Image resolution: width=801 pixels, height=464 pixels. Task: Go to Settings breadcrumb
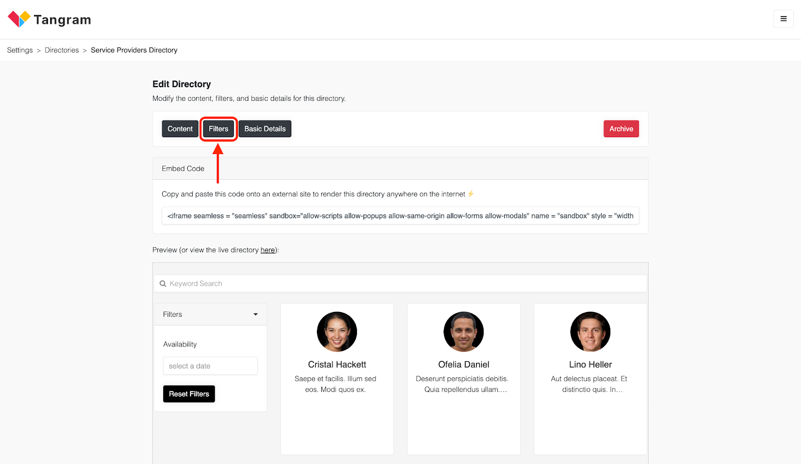pyautogui.click(x=20, y=50)
